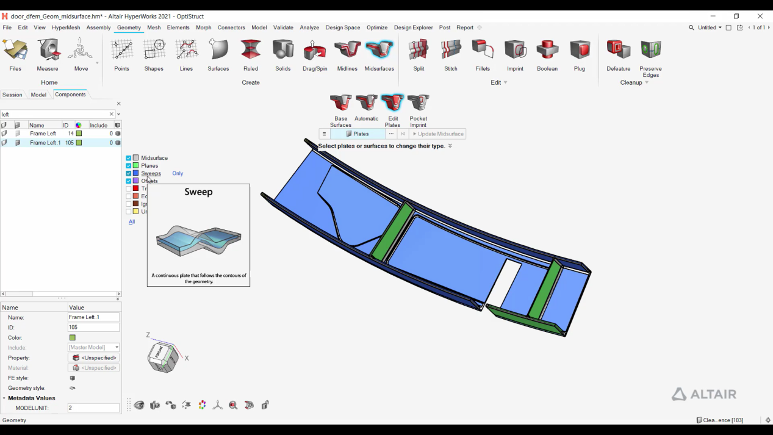Uncheck the Planes legend checkbox
This screenshot has width=773, height=435.
[x=129, y=166]
